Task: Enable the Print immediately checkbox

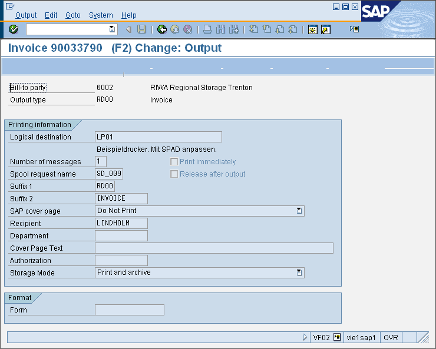Action: [174, 162]
